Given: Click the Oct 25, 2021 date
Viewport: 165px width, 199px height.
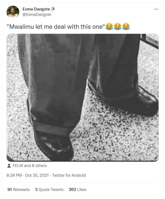Looking at the screenshot, I should pyautogui.click(x=37, y=175).
